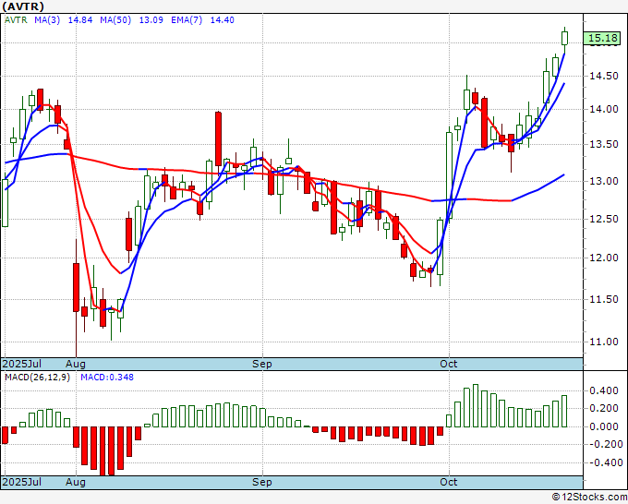Click the MA(3) value 14.84

(80, 20)
